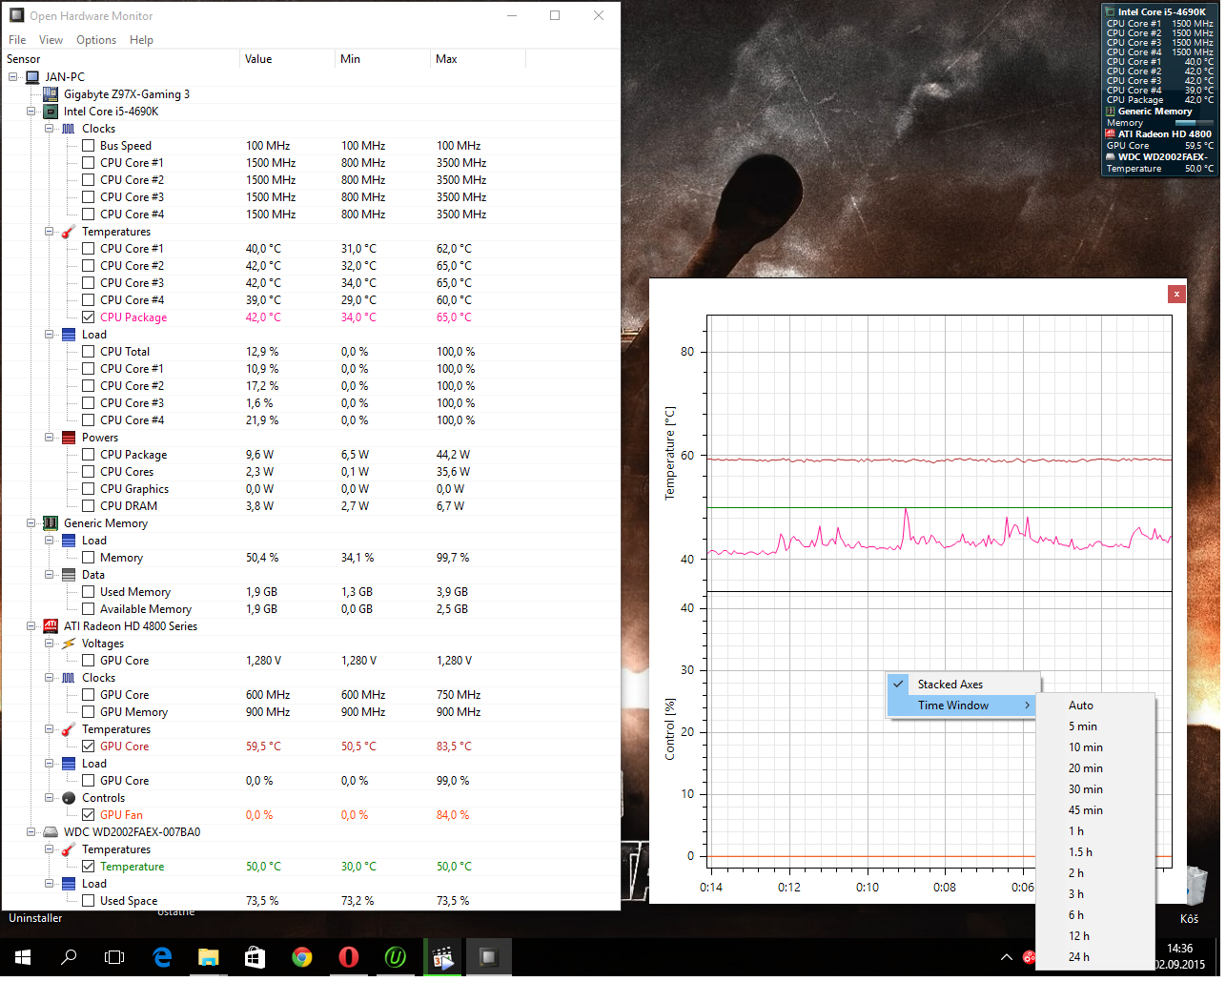Open Windows Start menu

point(23,957)
